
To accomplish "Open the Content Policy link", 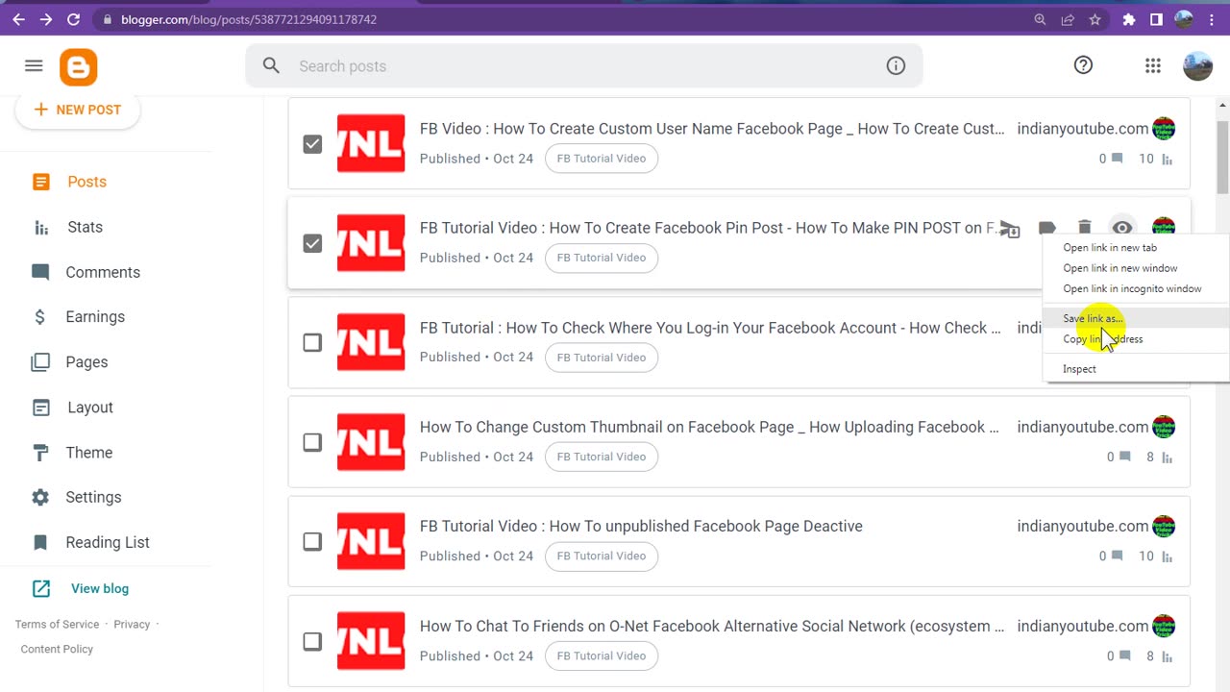I will [x=57, y=649].
